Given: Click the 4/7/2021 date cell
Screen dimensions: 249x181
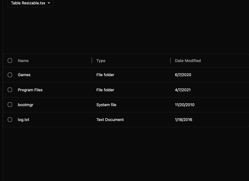Looking at the screenshot, I should 183,90.
